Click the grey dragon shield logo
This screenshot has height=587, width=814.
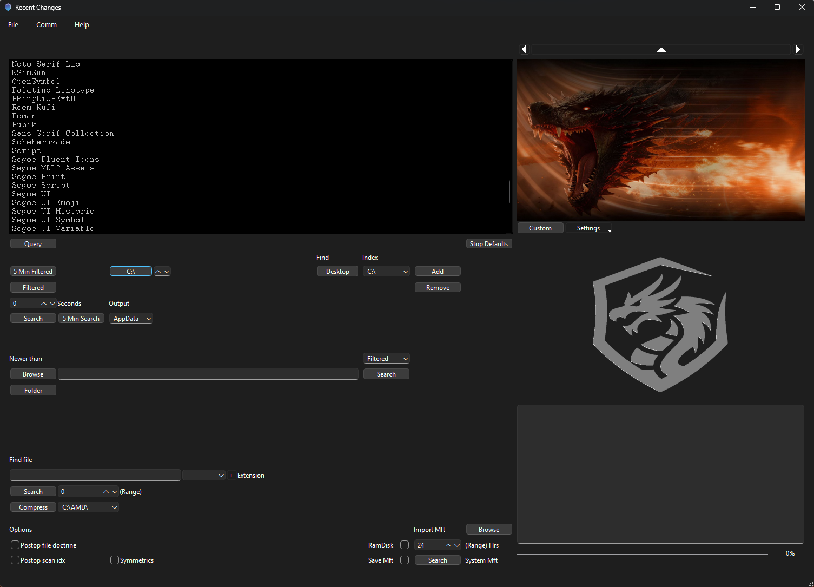coord(660,325)
